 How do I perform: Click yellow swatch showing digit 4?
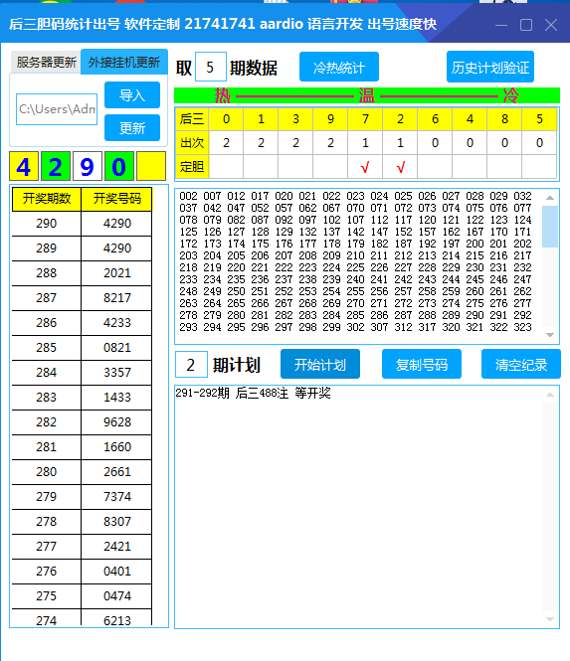24,167
